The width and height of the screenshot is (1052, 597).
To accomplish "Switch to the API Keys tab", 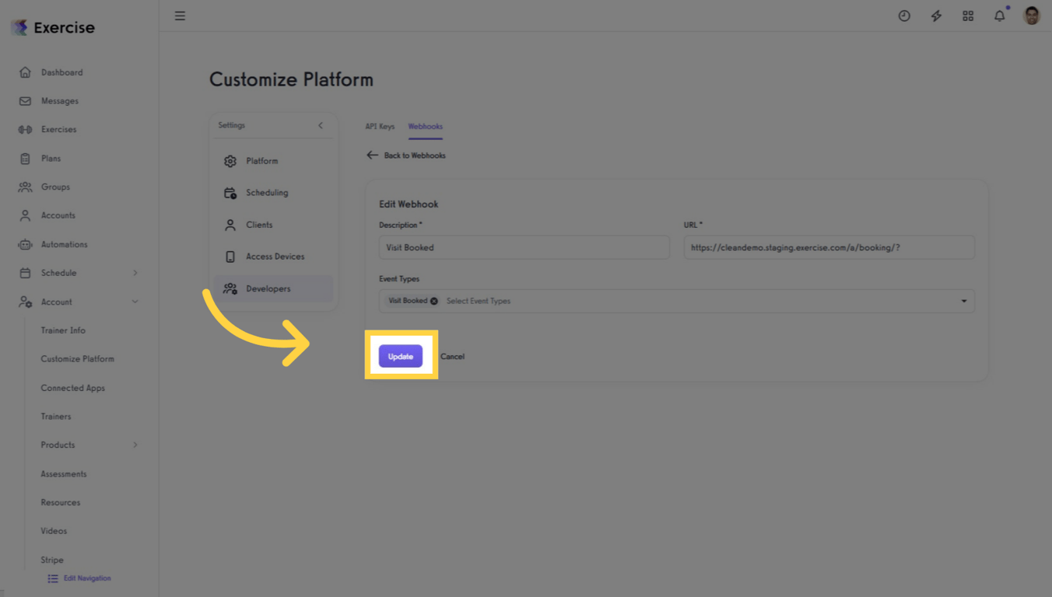I will 380,126.
